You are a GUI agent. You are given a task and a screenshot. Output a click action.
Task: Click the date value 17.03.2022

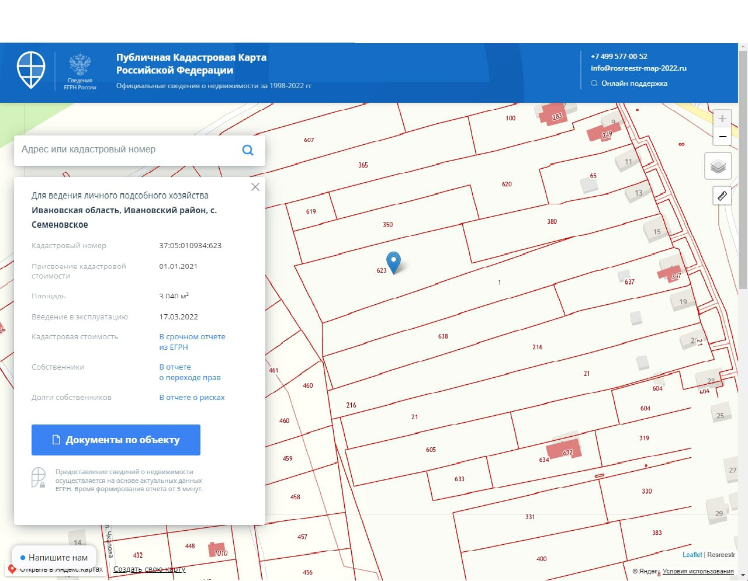tap(179, 317)
